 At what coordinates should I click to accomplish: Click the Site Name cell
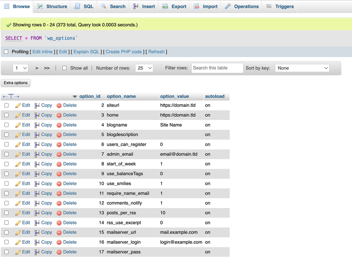pos(171,125)
